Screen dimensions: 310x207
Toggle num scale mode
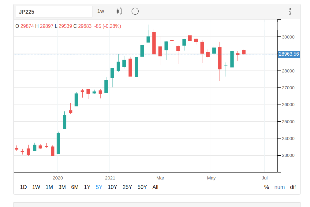pos(279,187)
